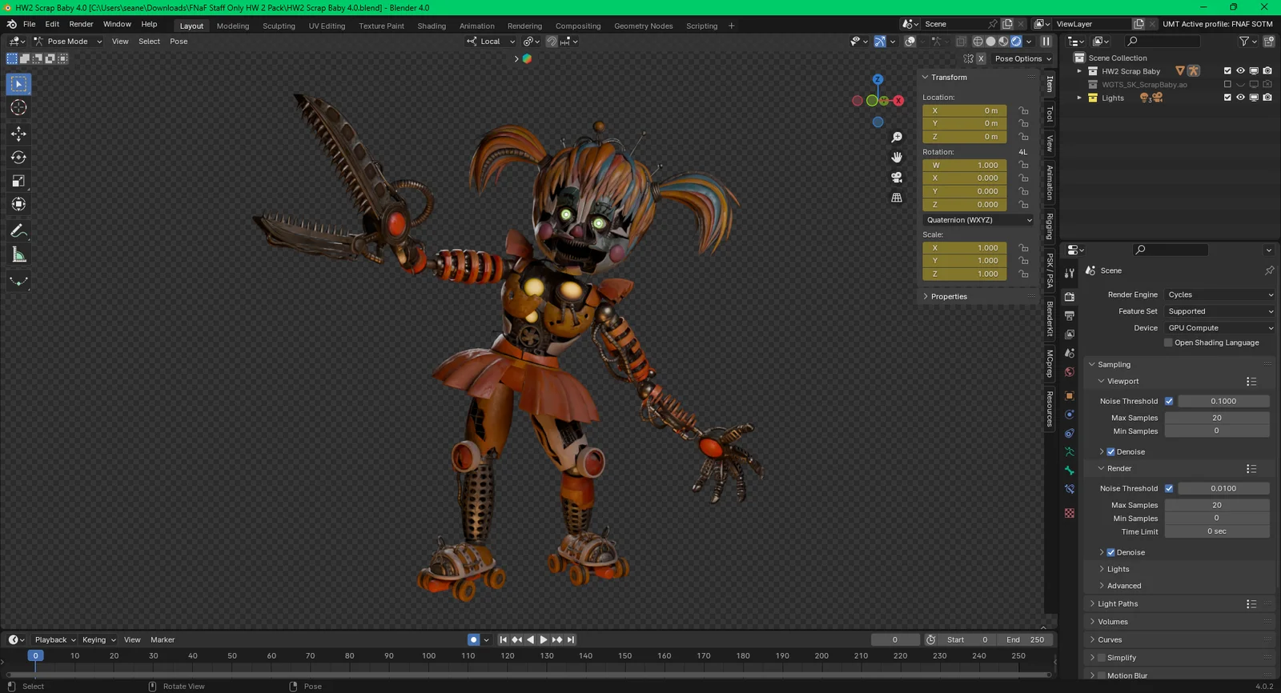Viewport: 1281px width, 693px height.
Task: Select rendered viewport shading
Action: click(x=1016, y=42)
